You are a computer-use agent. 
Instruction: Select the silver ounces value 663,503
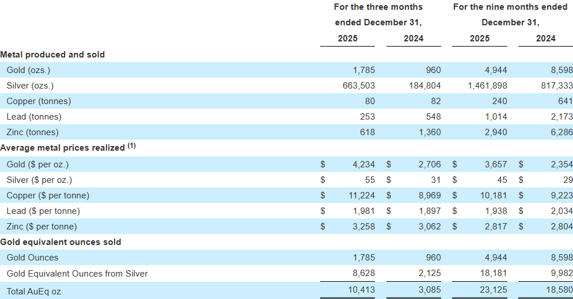coord(358,86)
